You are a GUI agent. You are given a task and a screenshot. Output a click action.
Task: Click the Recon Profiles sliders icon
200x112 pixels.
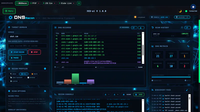pyautogui.click(x=9, y=69)
